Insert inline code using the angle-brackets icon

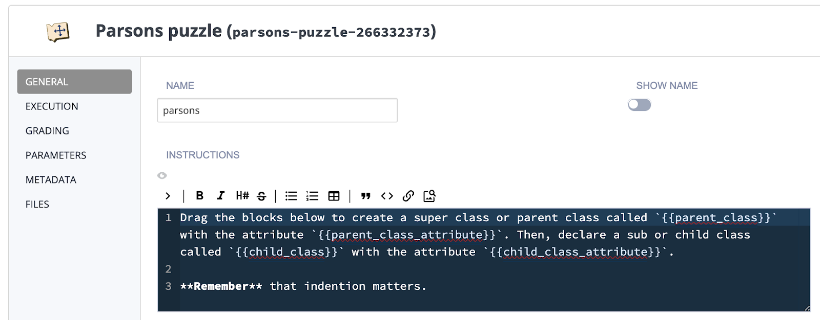click(386, 196)
